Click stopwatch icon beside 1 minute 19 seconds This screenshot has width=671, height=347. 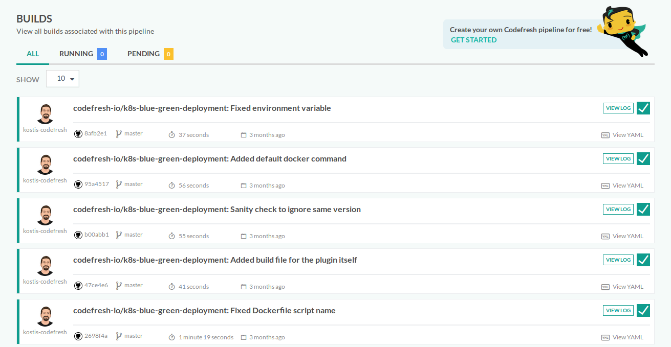tap(172, 337)
